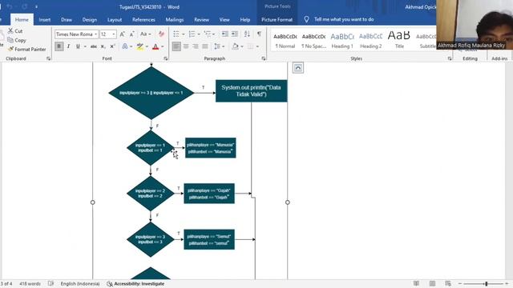Increase the font size
This screenshot has width=513, height=288.
coord(122,34)
